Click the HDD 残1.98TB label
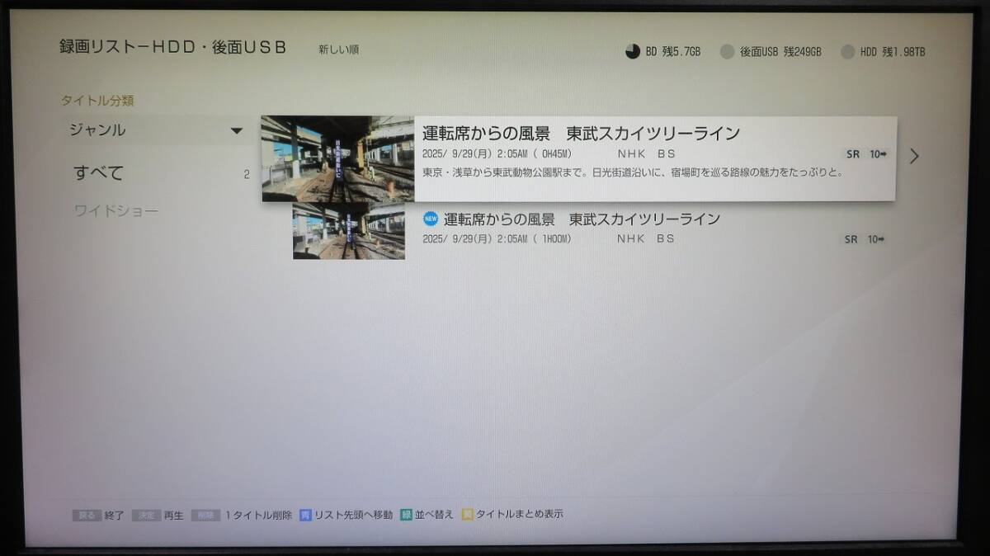The height and width of the screenshot is (556, 990). coord(893,51)
